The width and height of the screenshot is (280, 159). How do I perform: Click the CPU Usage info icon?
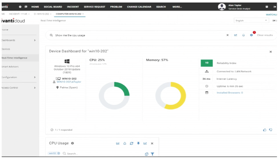pos(72,143)
